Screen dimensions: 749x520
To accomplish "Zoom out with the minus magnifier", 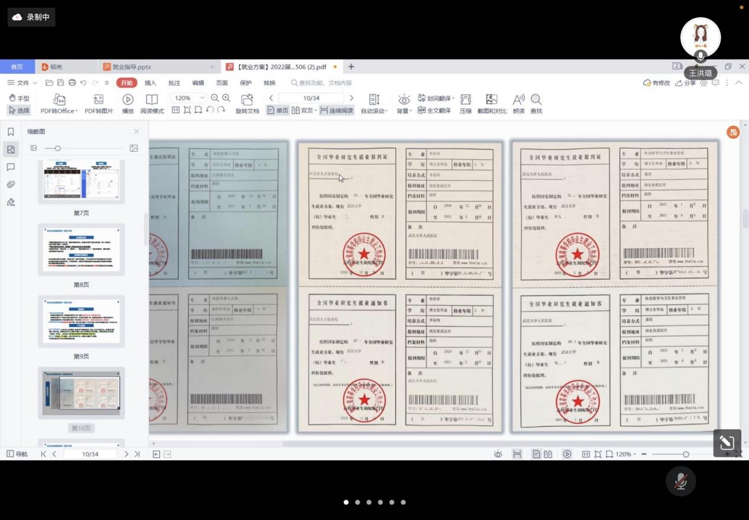I will click(215, 98).
